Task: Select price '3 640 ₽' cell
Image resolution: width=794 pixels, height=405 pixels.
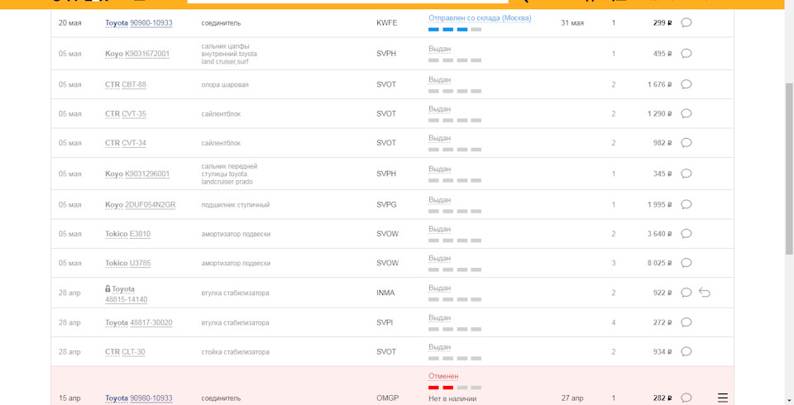Action: click(659, 234)
